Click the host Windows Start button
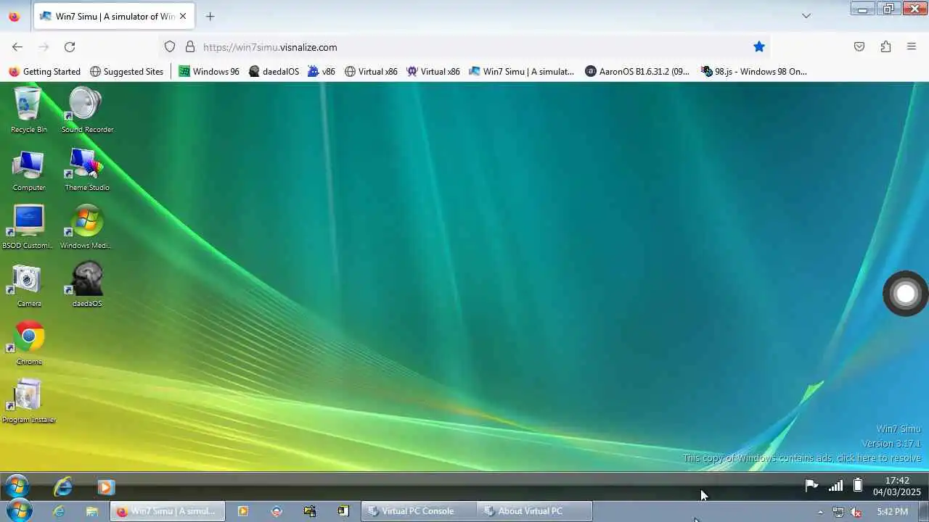Viewport: 929px width, 522px height. click(20, 511)
